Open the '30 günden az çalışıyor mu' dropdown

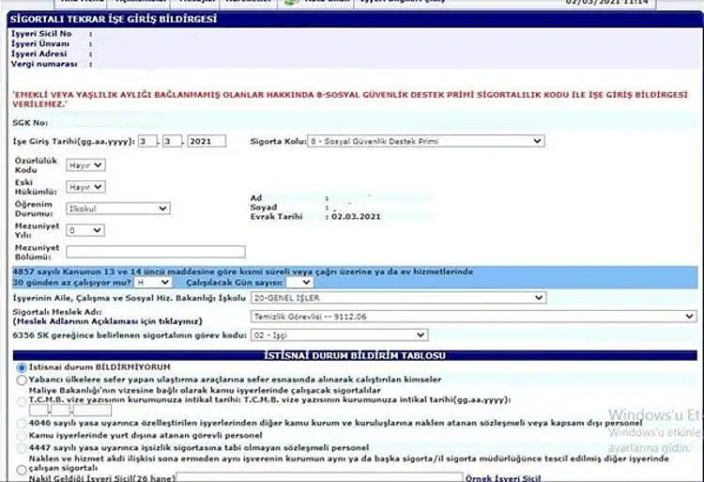coord(153,283)
